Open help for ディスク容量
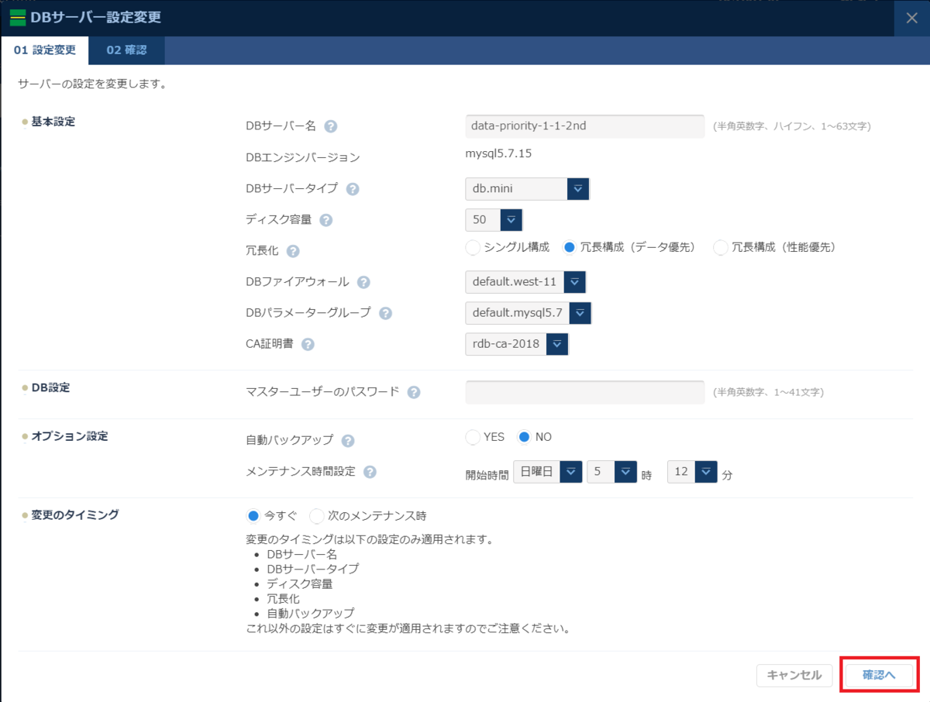 pyautogui.click(x=325, y=219)
